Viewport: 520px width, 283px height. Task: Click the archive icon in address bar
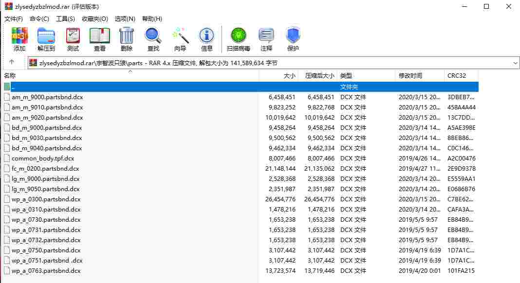(x=33, y=63)
